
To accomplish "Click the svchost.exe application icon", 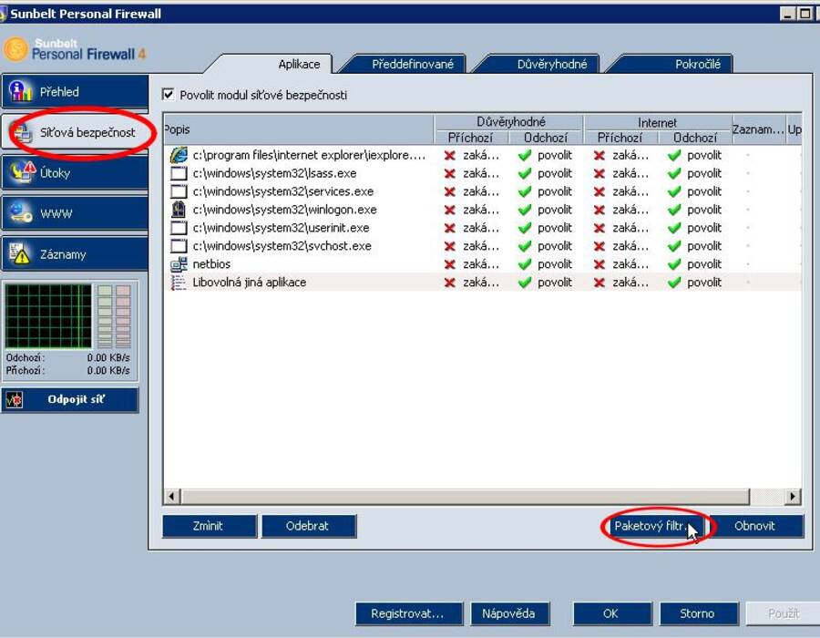I will [179, 246].
